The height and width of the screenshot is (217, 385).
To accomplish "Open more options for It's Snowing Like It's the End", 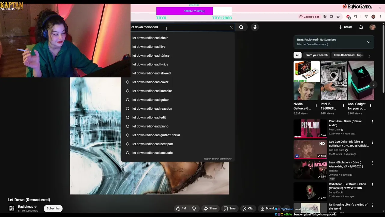I will (372, 205).
